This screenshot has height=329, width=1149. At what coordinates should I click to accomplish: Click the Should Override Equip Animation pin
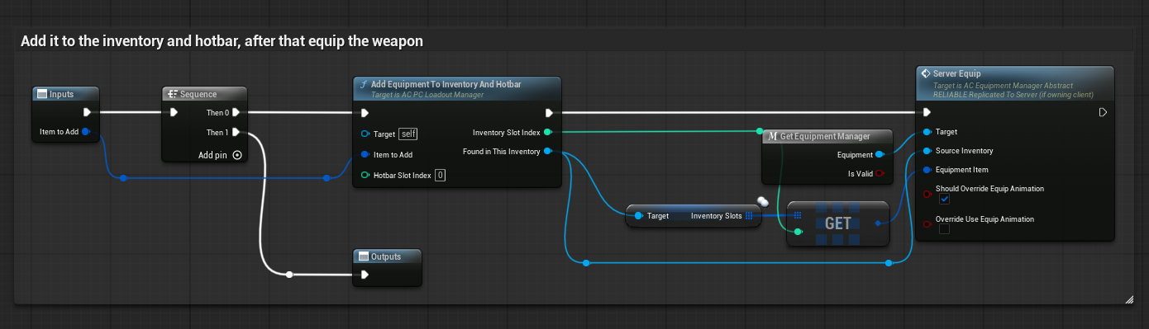(927, 194)
